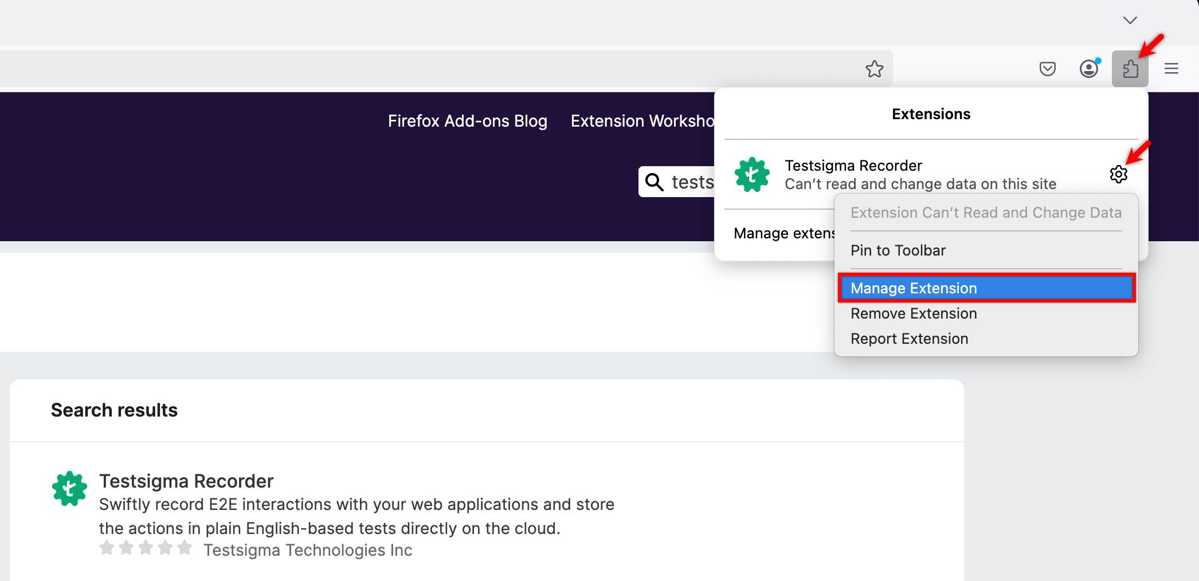Viewport: 1199px width, 581px height.
Task: Open Extension Workshop page
Action: point(641,121)
